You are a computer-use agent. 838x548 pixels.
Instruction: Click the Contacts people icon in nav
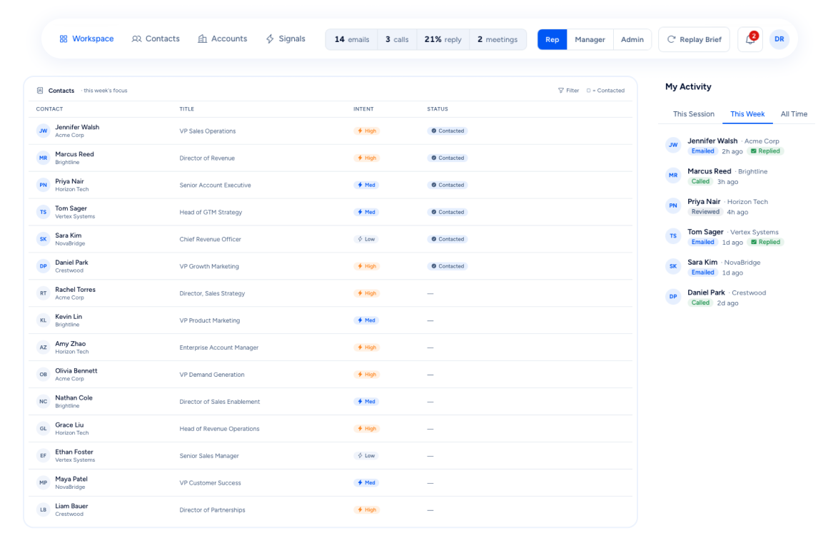136,39
